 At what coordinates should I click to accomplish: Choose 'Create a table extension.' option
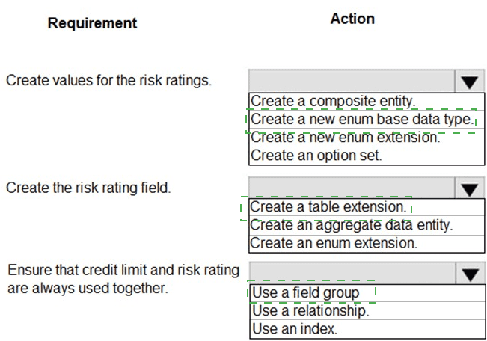tap(367, 207)
